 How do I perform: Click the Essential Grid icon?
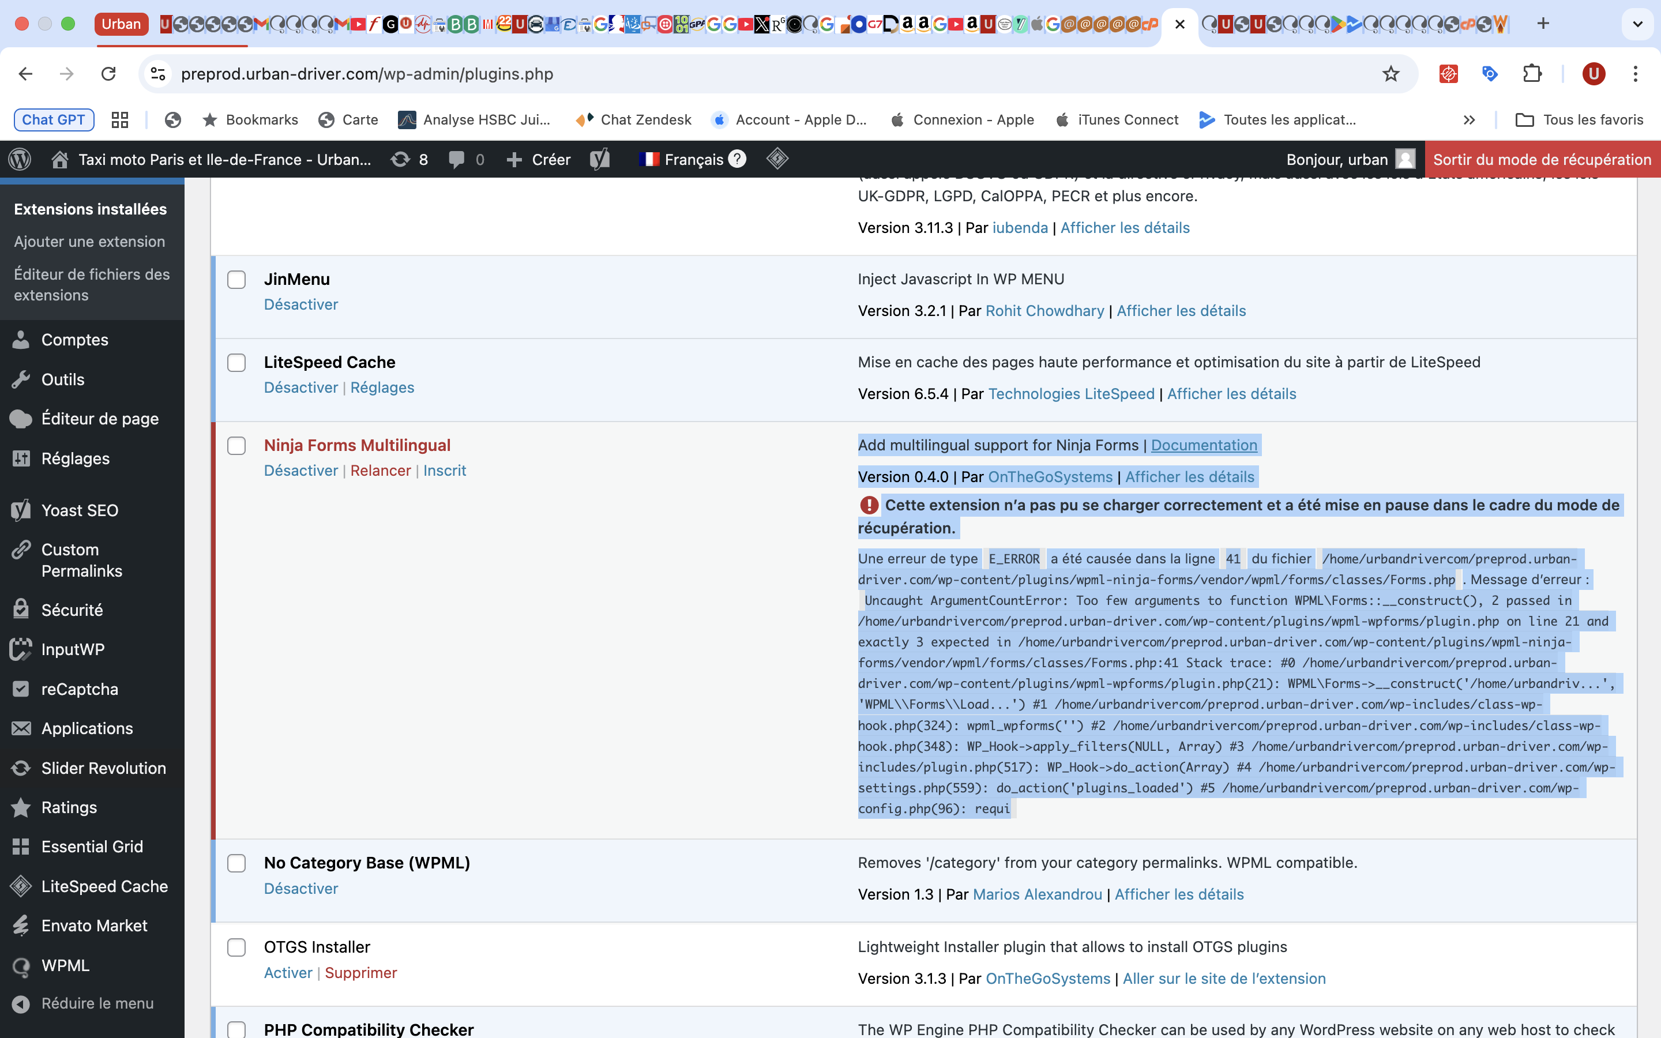click(21, 847)
